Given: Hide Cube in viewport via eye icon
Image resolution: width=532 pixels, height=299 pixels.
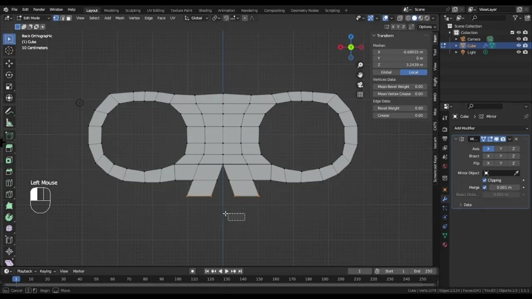Looking at the screenshot, I should pyautogui.click(x=519, y=46).
